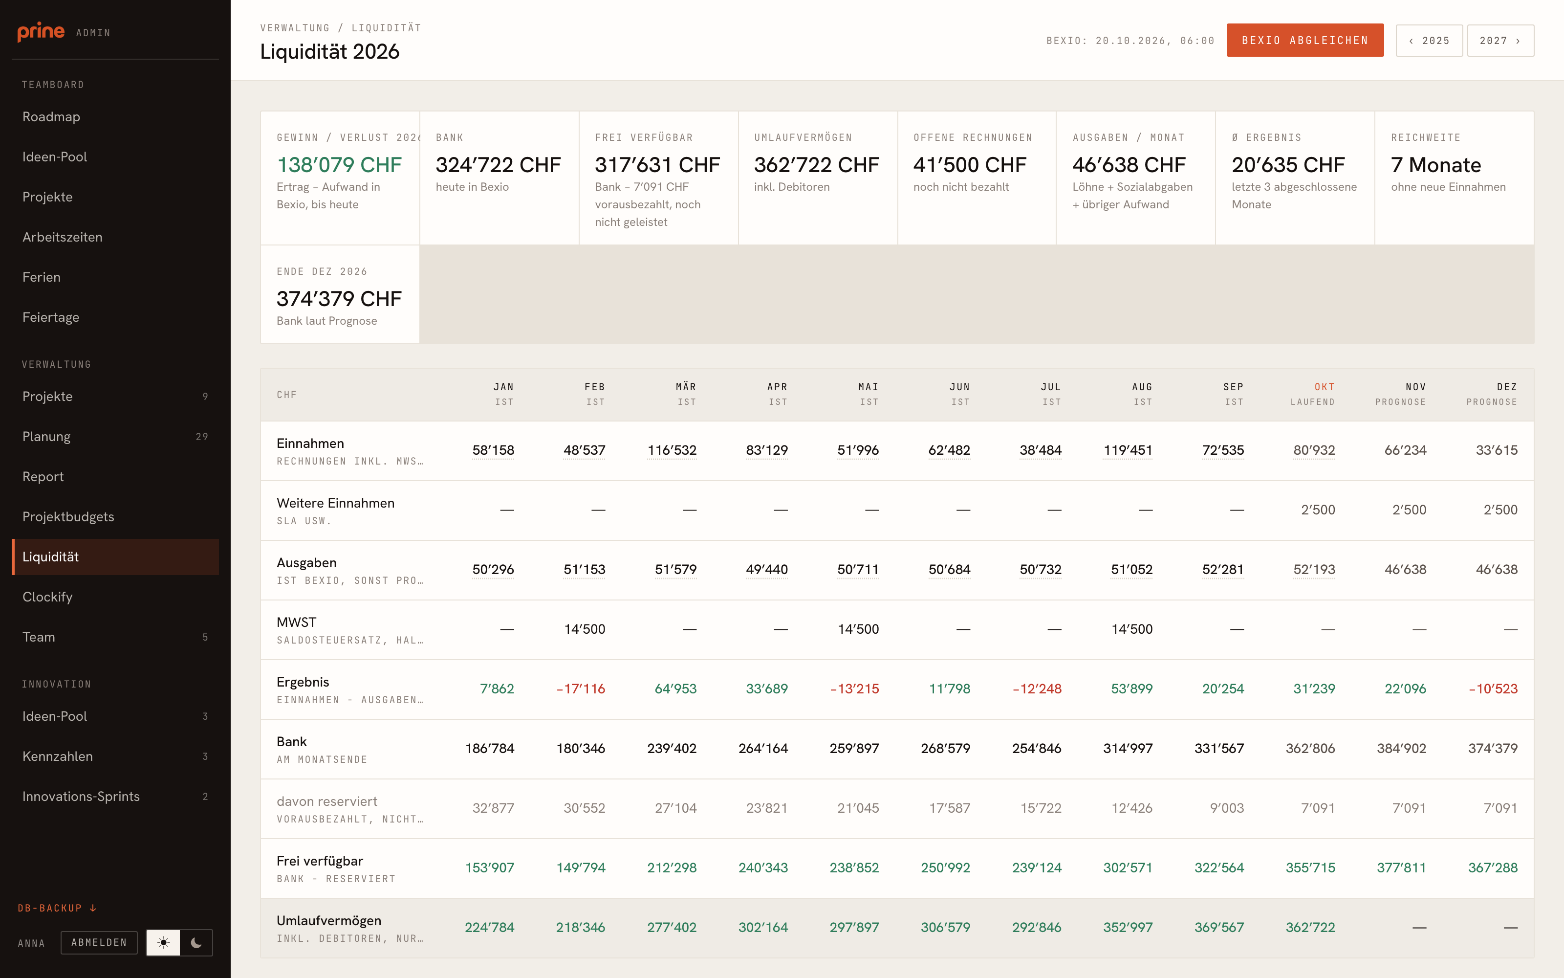Open Report page
The height and width of the screenshot is (978, 1564).
115,477
